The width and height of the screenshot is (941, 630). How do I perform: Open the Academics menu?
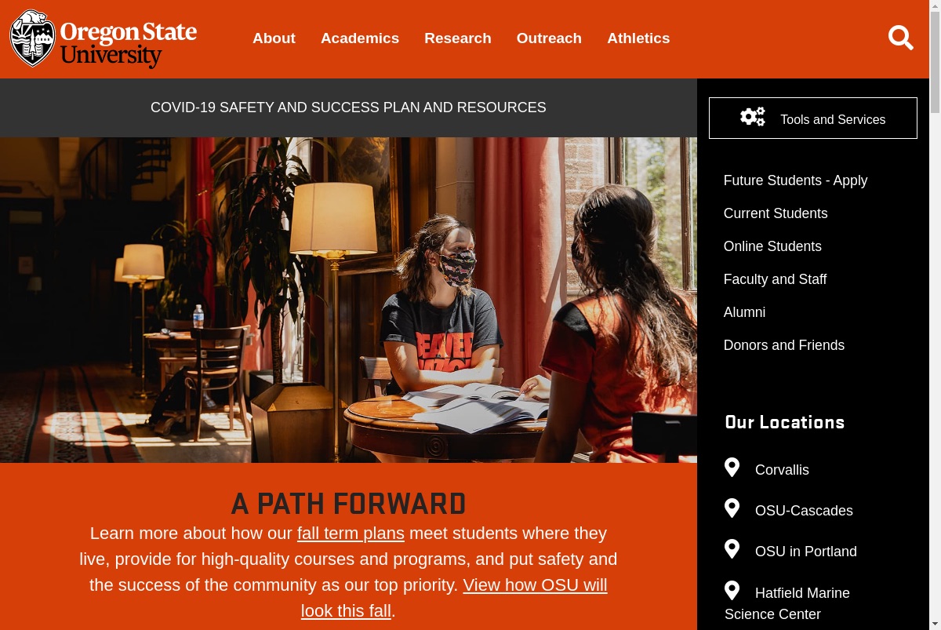tap(360, 38)
